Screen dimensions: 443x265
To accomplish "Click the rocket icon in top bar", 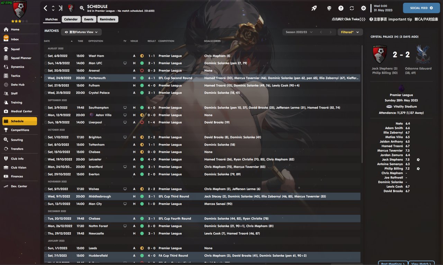I will [x=314, y=8].
